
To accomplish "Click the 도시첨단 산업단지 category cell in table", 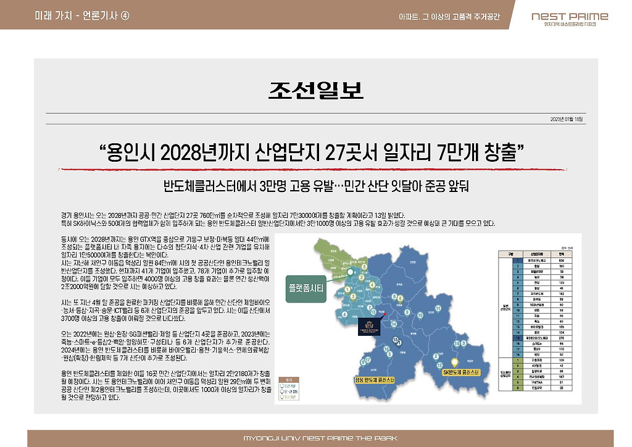I will pyautogui.click(x=505, y=374).
